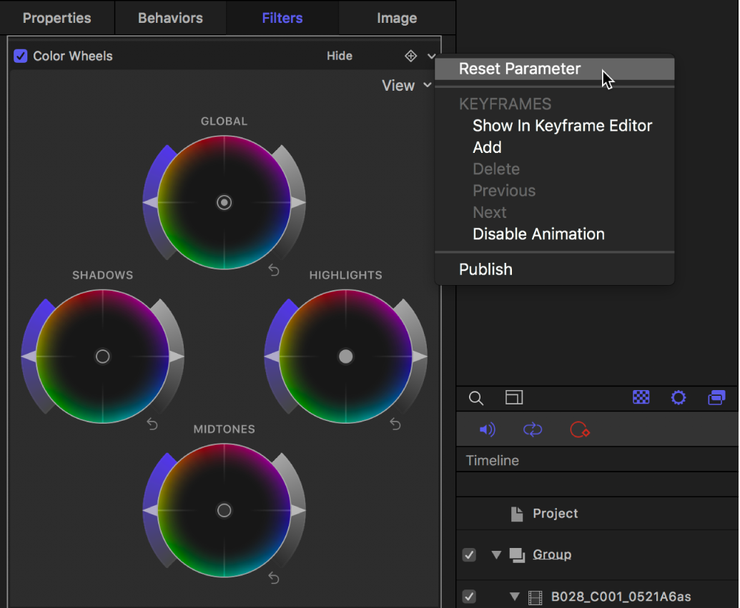Open the View dropdown
This screenshot has width=740, height=608.
coord(406,85)
